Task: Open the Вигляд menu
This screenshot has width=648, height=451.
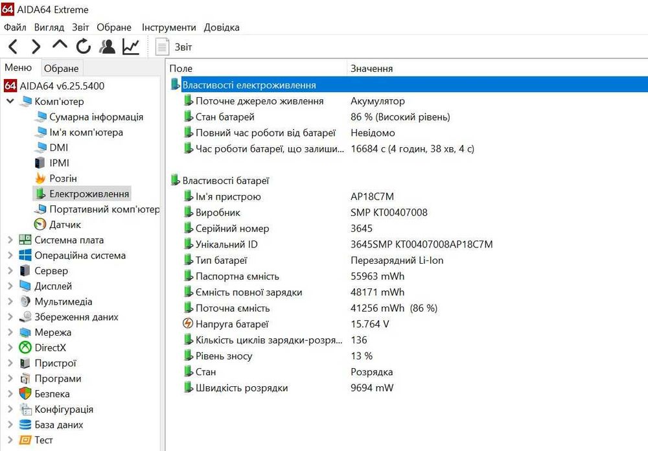Action: click(x=49, y=27)
